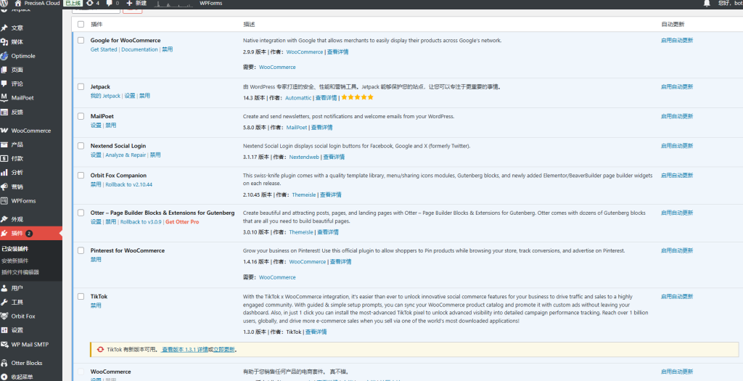Open the Themeisle author link for Orbit Fox

pyautogui.click(x=304, y=194)
